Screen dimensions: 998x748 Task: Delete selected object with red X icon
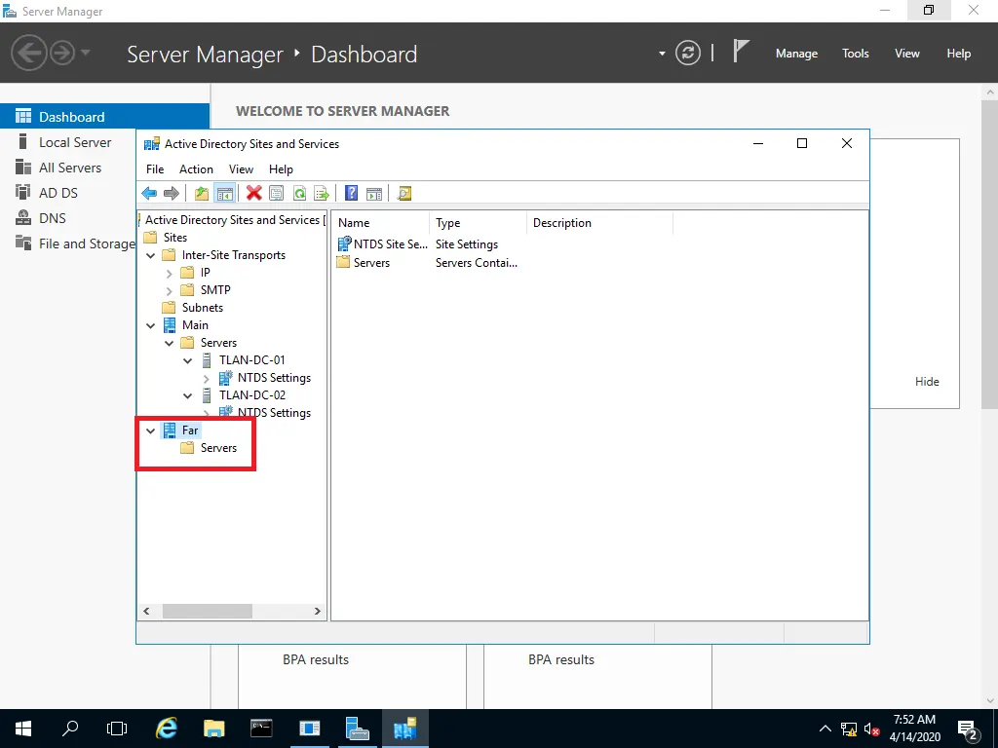pos(254,194)
